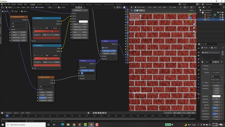Click the material sphere icon beside Brick in header

(x=59, y=7)
